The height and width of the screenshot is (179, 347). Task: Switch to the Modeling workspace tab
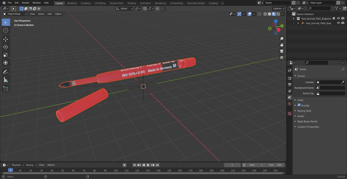(x=72, y=3)
